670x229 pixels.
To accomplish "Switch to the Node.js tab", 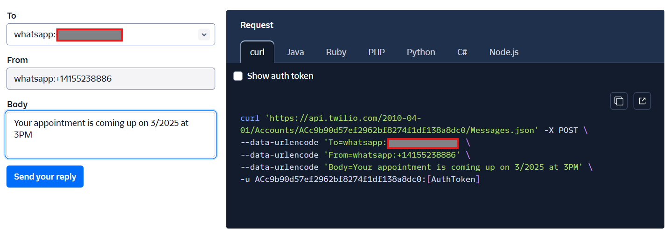I will (x=504, y=52).
